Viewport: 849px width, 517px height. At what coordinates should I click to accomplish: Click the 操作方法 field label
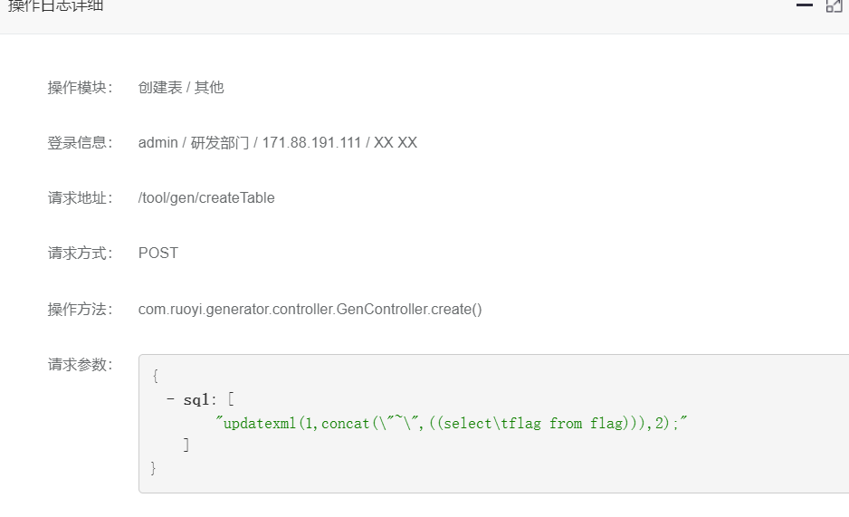click(81, 309)
